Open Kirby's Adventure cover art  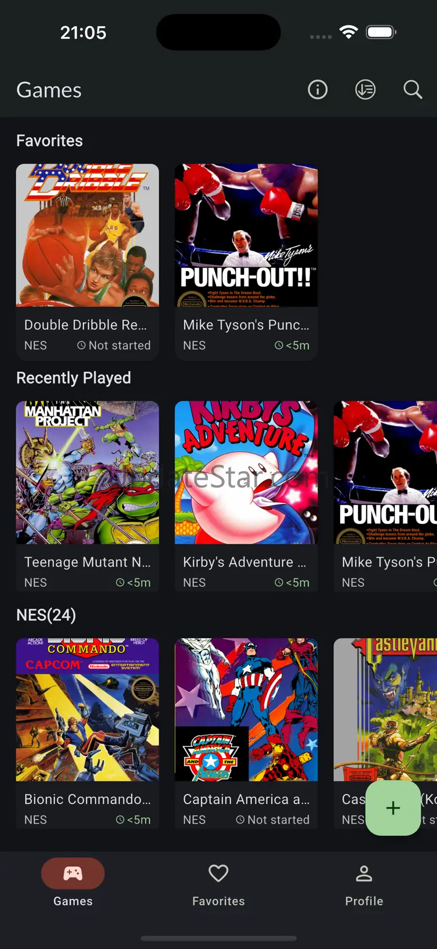[x=247, y=473]
